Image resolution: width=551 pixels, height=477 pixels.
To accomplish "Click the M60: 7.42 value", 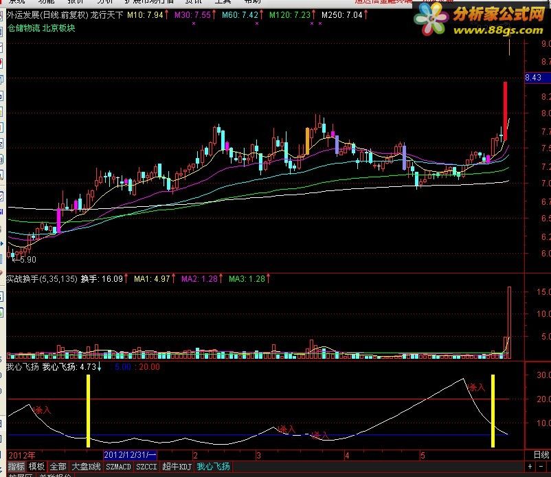I will [x=240, y=15].
